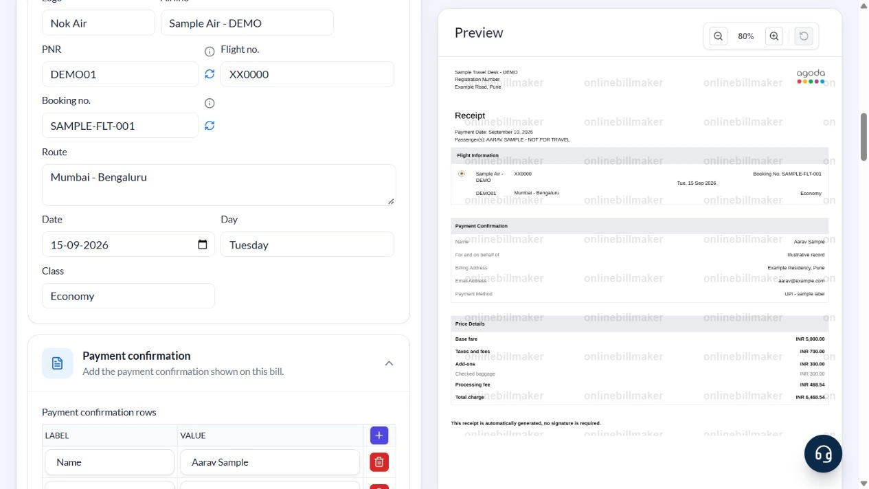Click the agoda logo in the preview

(x=811, y=76)
